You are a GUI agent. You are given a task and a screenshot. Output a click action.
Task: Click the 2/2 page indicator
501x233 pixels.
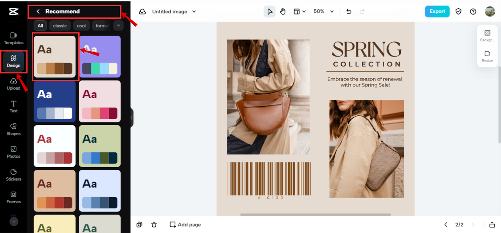(x=459, y=225)
